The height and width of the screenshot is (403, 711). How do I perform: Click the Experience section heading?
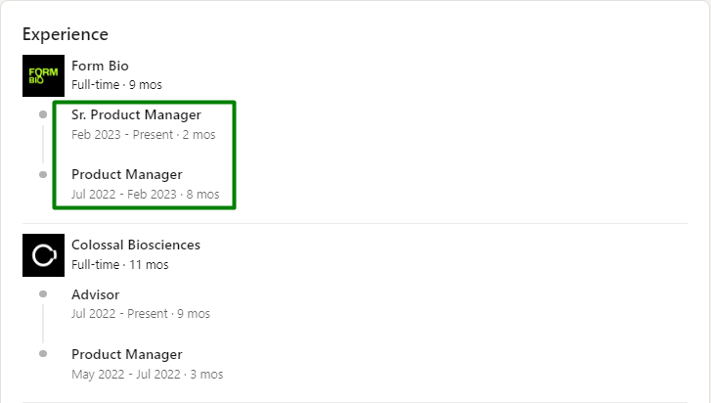click(x=66, y=34)
